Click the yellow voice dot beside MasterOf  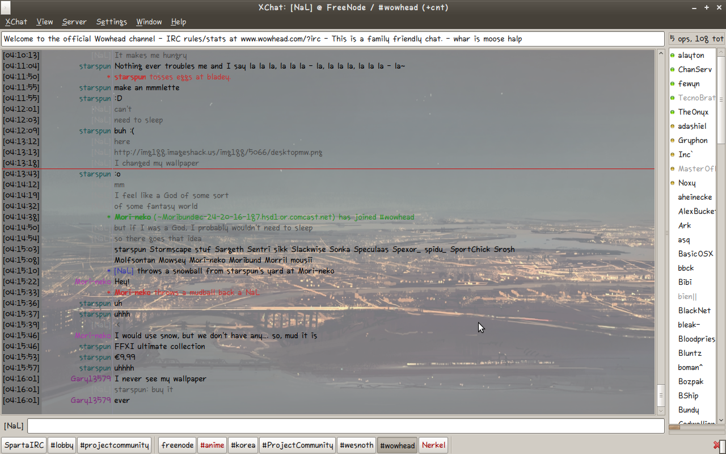[673, 169]
